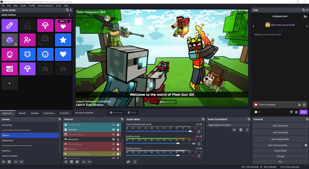309x169 pixels.
Task: Click the pink stacked bars quick action
Action: click(10, 69)
